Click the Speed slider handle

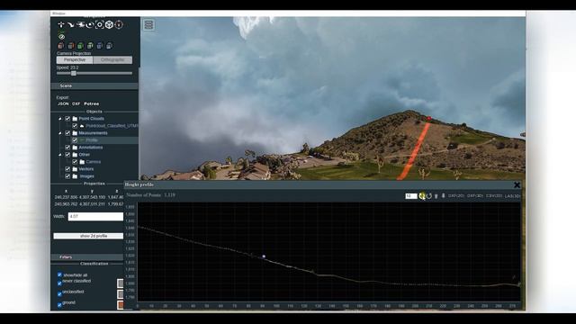pyautogui.click(x=74, y=73)
